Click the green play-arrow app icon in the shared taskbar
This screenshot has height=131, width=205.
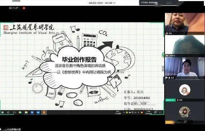click(x=20, y=112)
